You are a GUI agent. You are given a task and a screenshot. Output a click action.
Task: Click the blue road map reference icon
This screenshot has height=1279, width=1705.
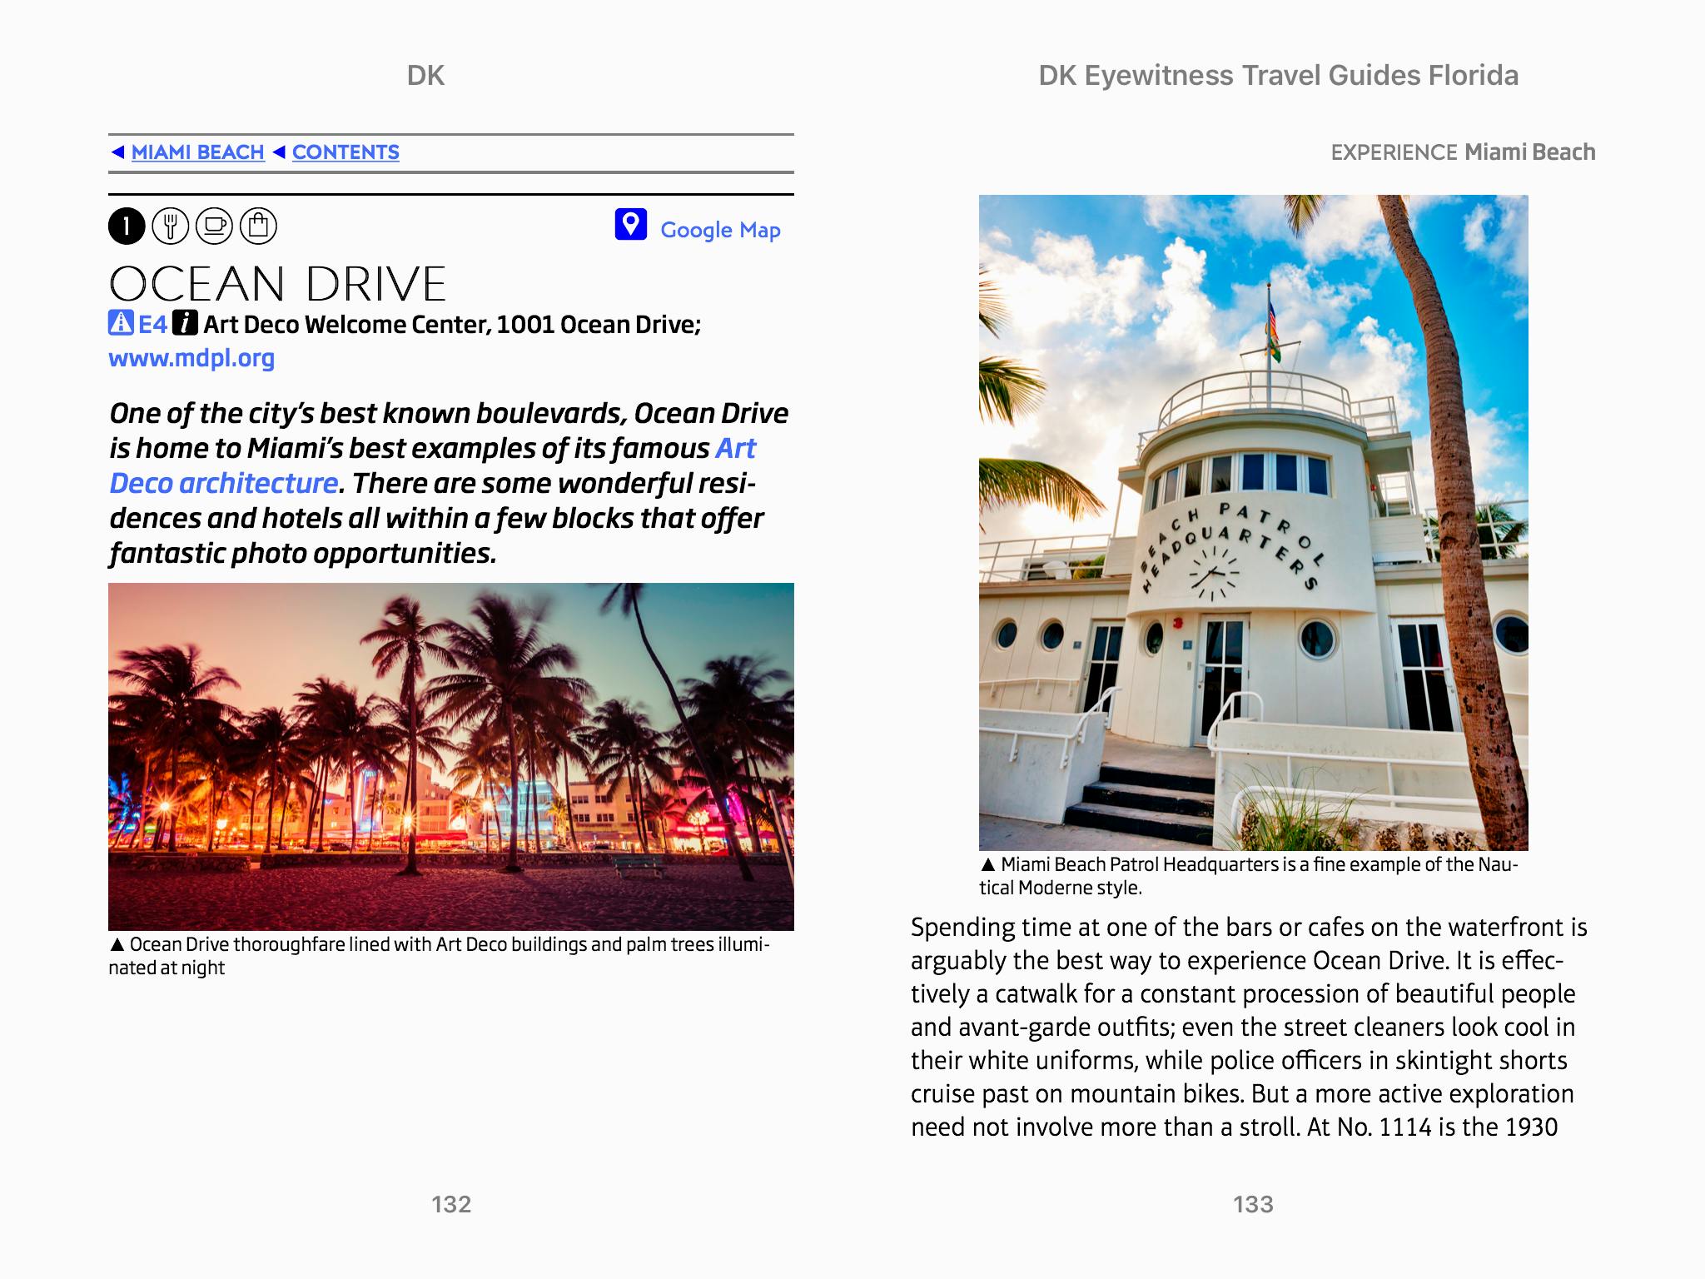(121, 323)
